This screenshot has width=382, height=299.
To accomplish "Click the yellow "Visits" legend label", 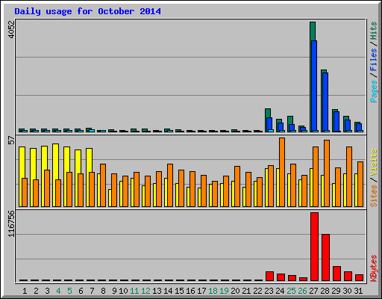I will [x=373, y=163].
